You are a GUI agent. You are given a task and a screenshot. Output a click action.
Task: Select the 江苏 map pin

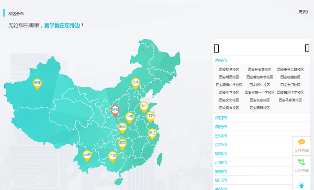(x=150, y=117)
